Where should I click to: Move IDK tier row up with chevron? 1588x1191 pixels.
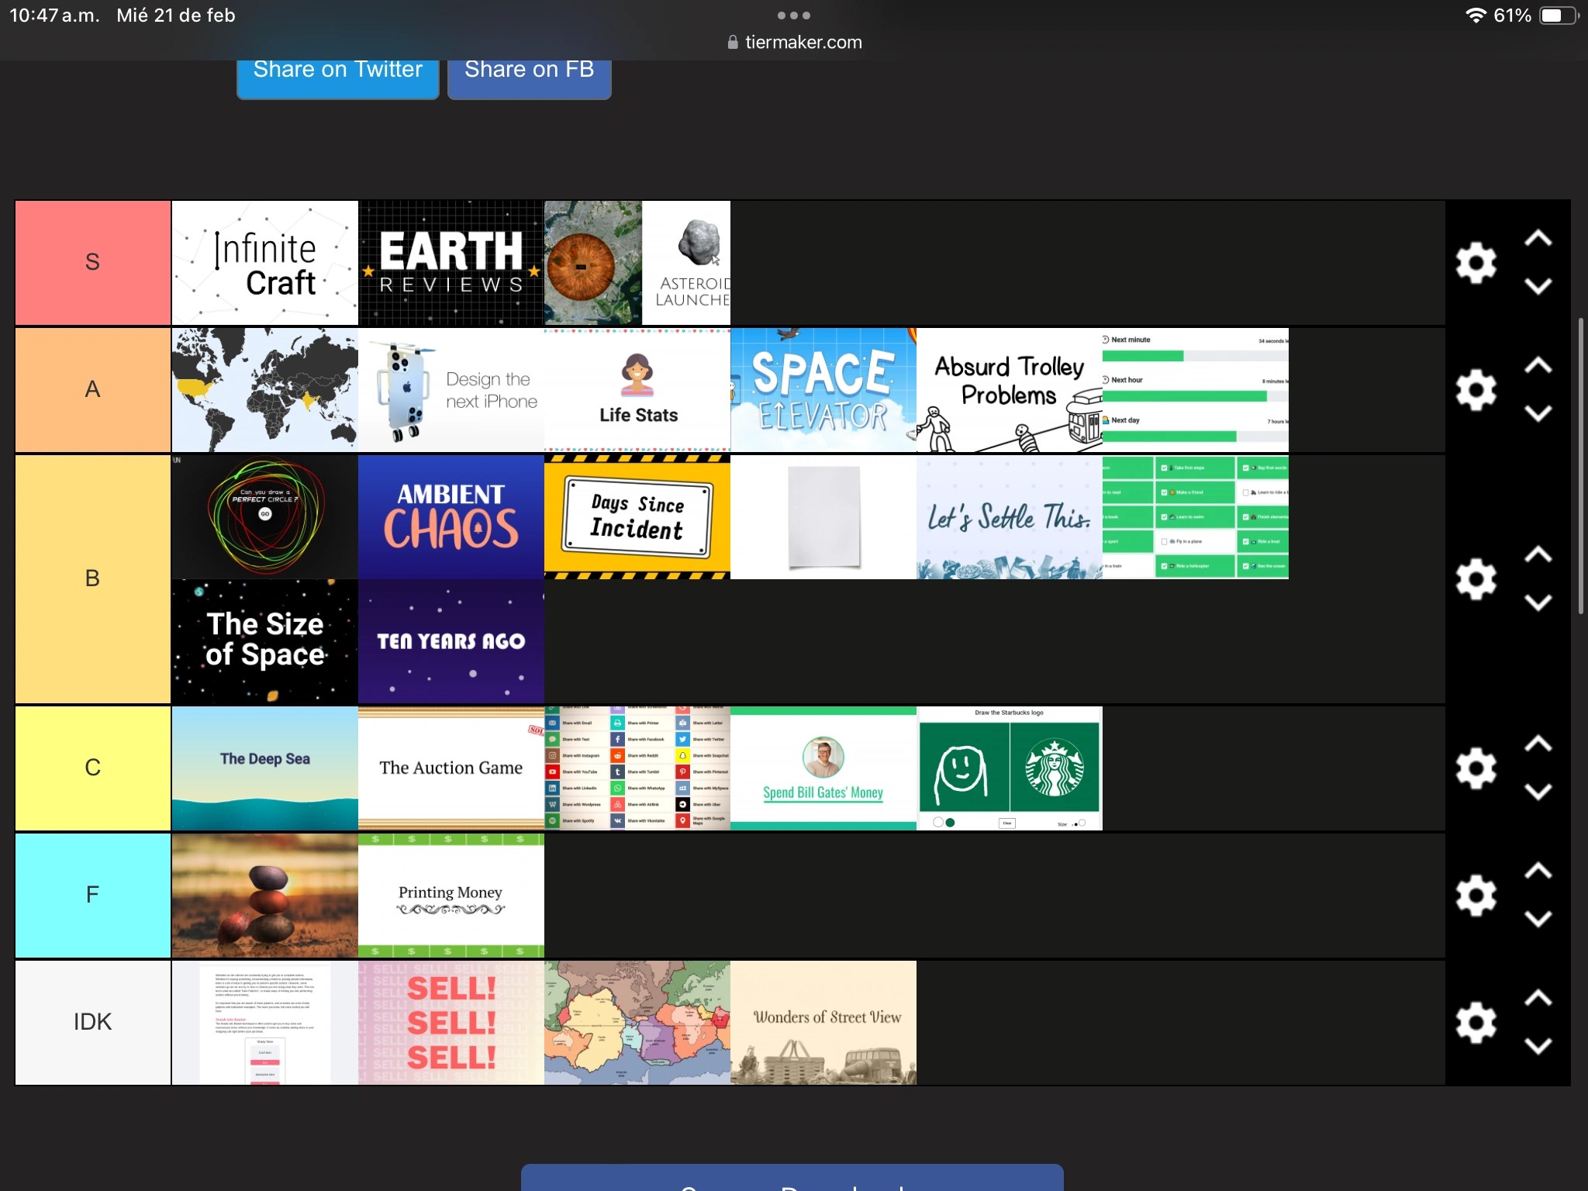coord(1538,998)
